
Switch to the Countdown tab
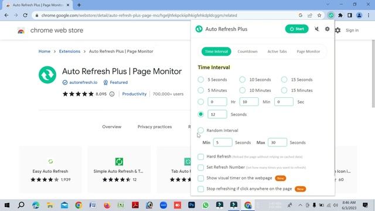pos(247,52)
